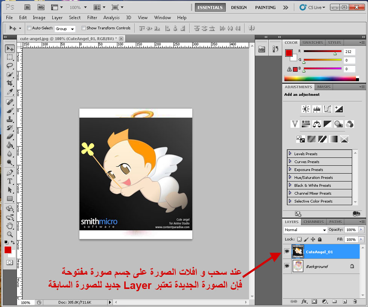Viewport: 368px width, 307px height.
Task: Toggle lock image pixels brush icon
Action: click(306, 239)
